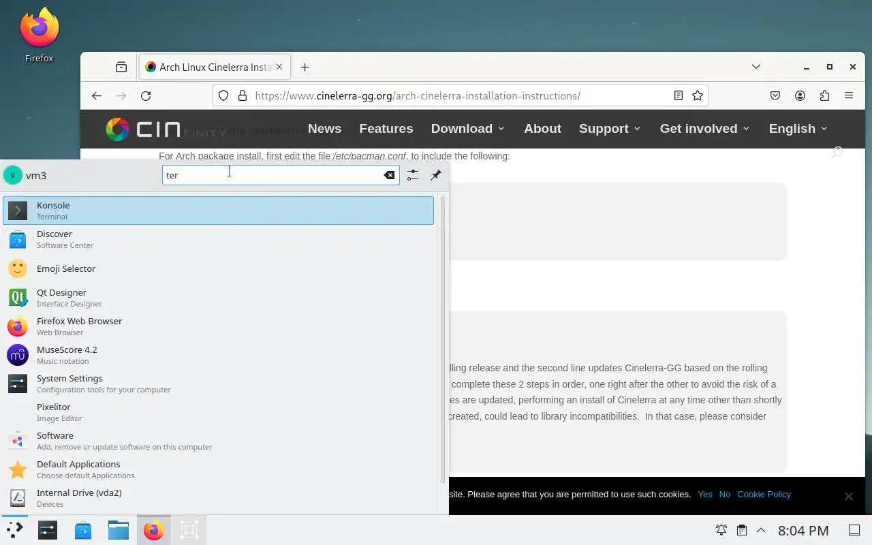
Task: Expand the hidden system tray icons
Action: click(761, 530)
